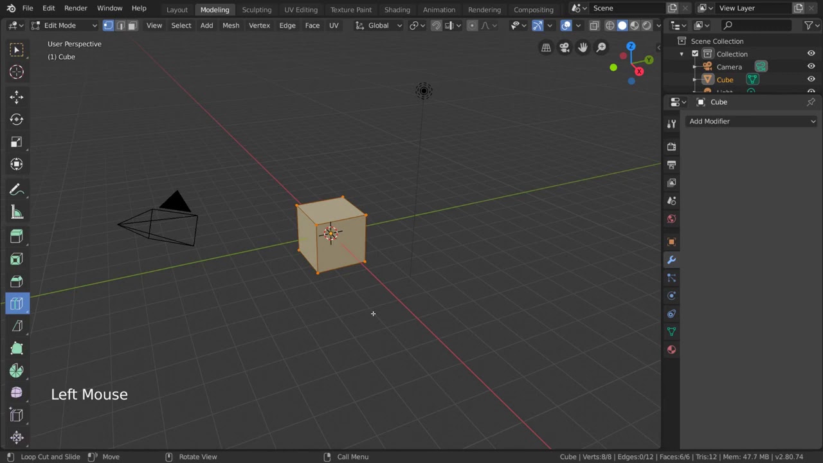Select the Annotate pencil tool
The width and height of the screenshot is (823, 463).
(x=17, y=190)
